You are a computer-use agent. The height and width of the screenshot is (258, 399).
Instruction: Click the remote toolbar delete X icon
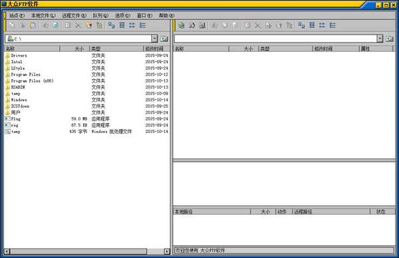[258, 25]
